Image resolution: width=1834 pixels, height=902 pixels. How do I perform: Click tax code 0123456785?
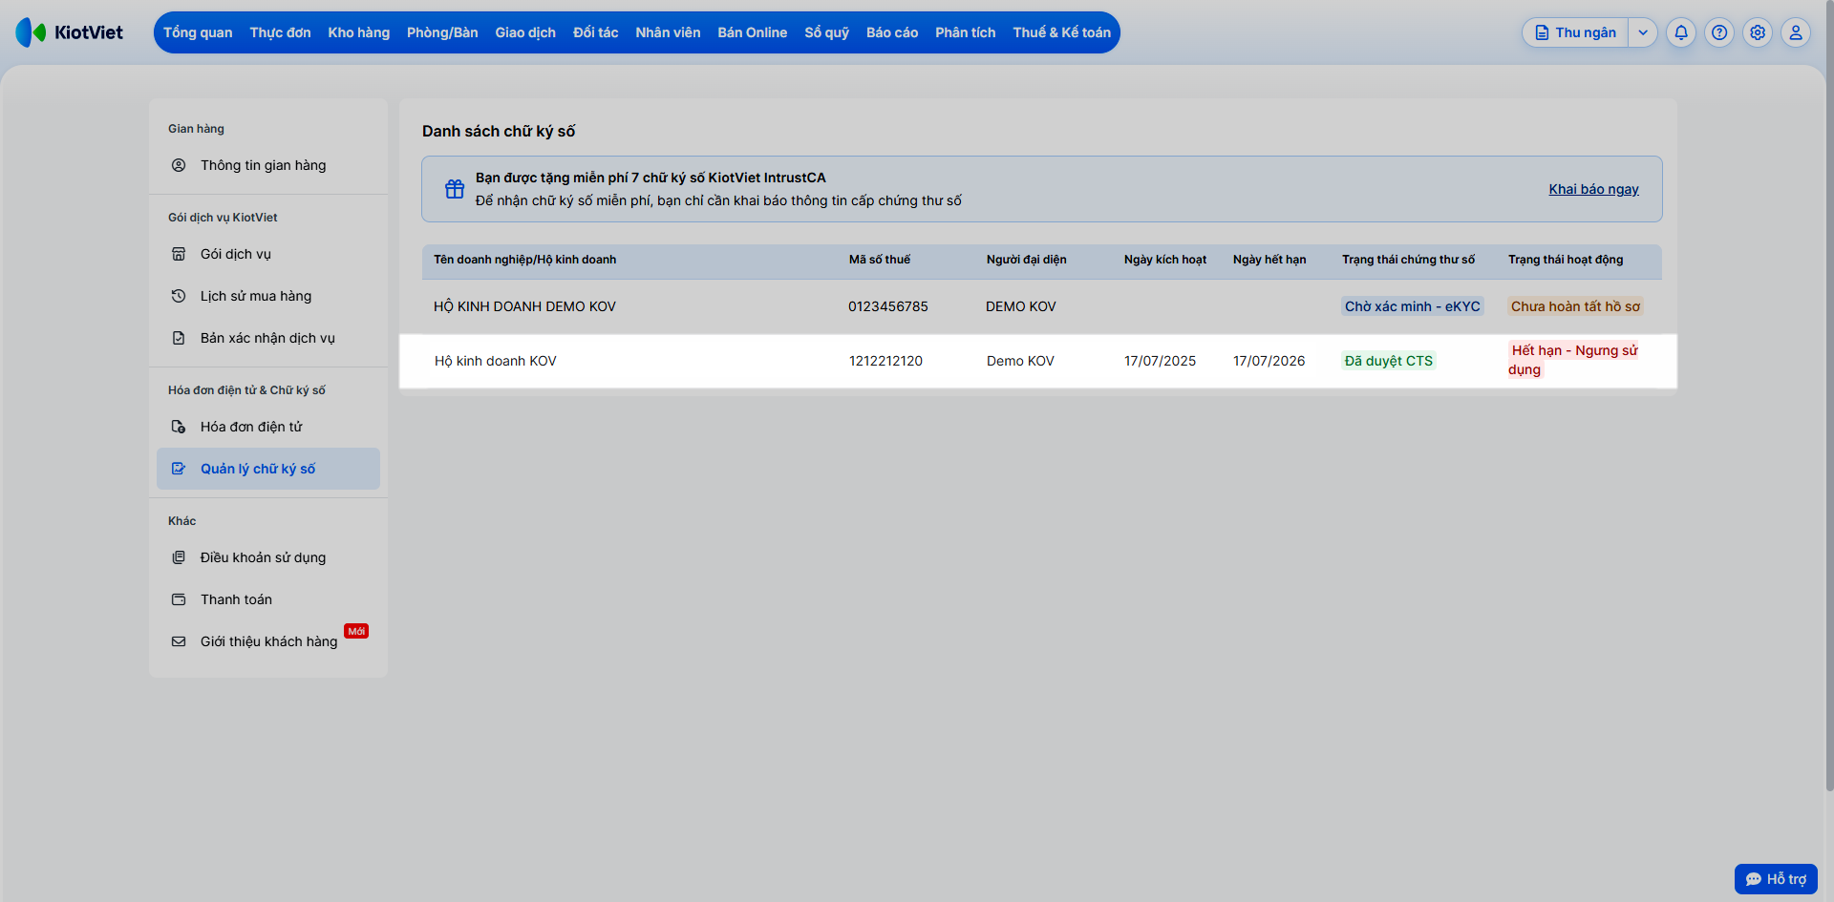[x=888, y=306]
